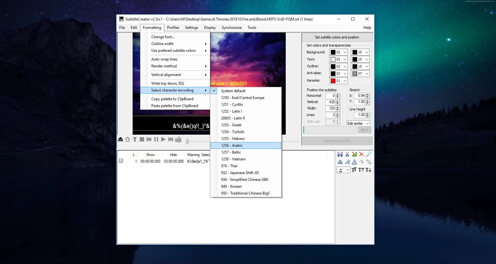Image resolution: width=496 pixels, height=264 pixels.
Task: Click the eject icon in playback bar
Action: coord(121,140)
